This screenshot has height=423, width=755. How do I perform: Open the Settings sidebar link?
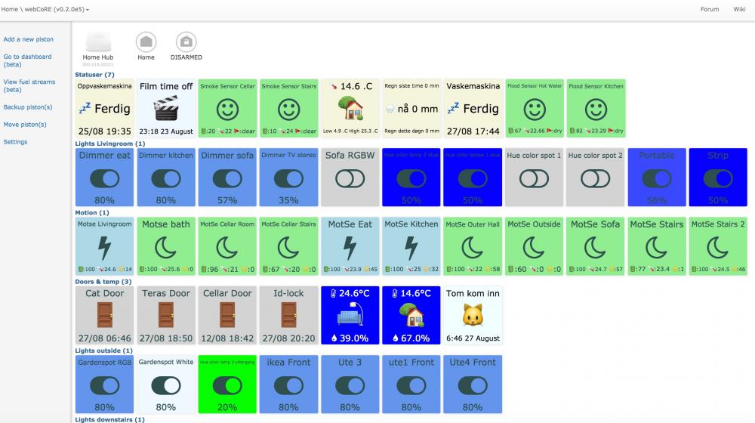tap(15, 142)
